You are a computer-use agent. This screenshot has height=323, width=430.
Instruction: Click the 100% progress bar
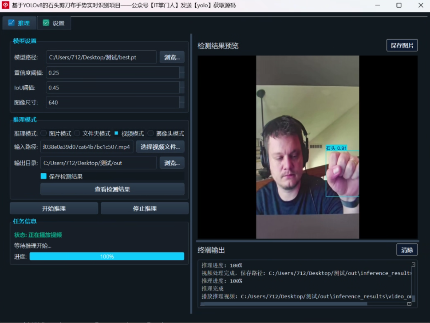107,256
